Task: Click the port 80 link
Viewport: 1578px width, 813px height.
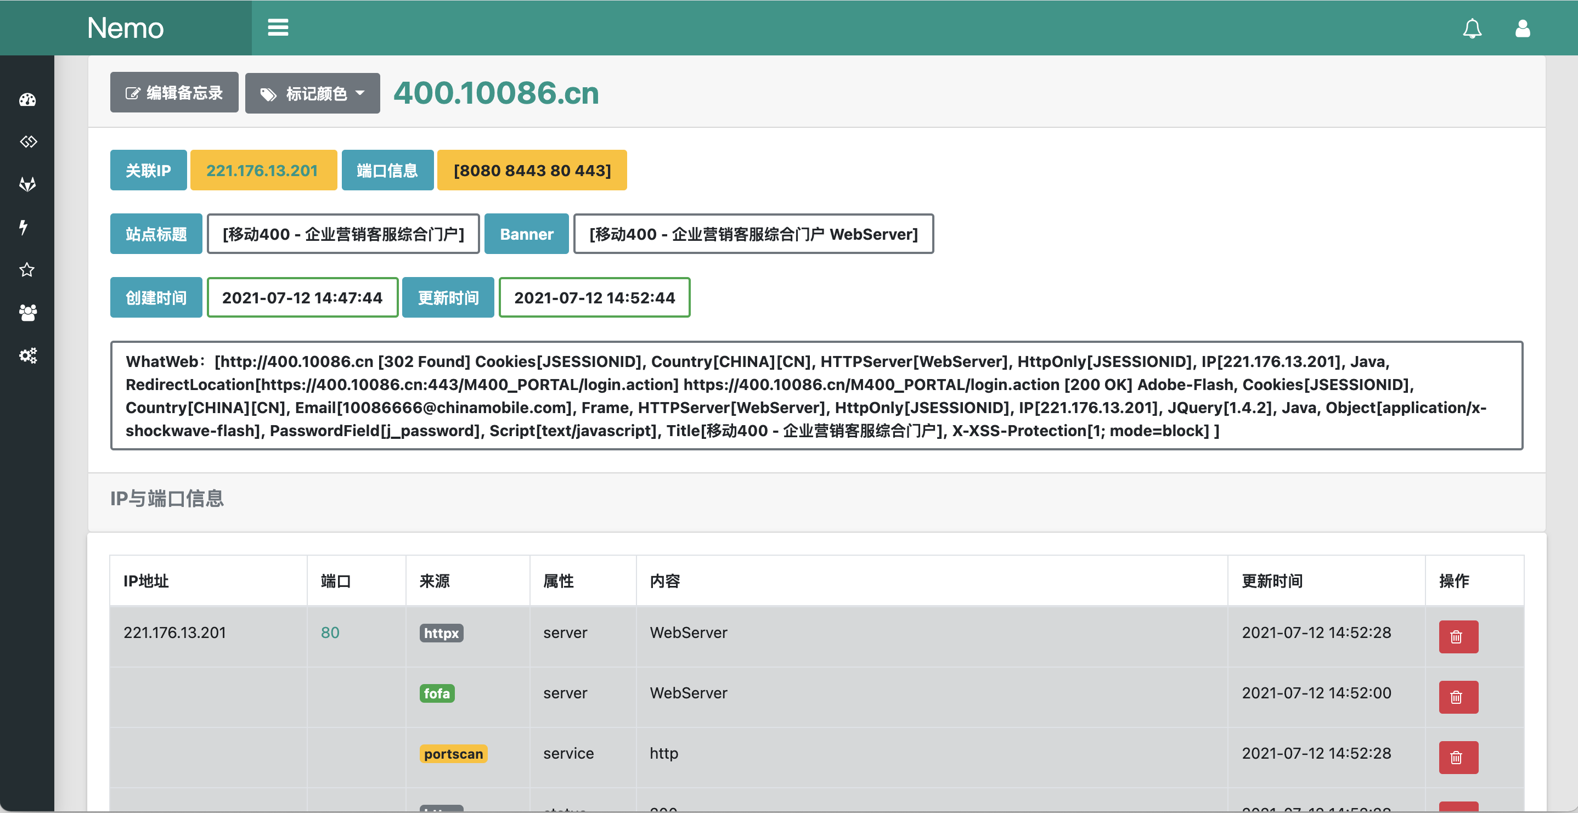Action: 330,633
